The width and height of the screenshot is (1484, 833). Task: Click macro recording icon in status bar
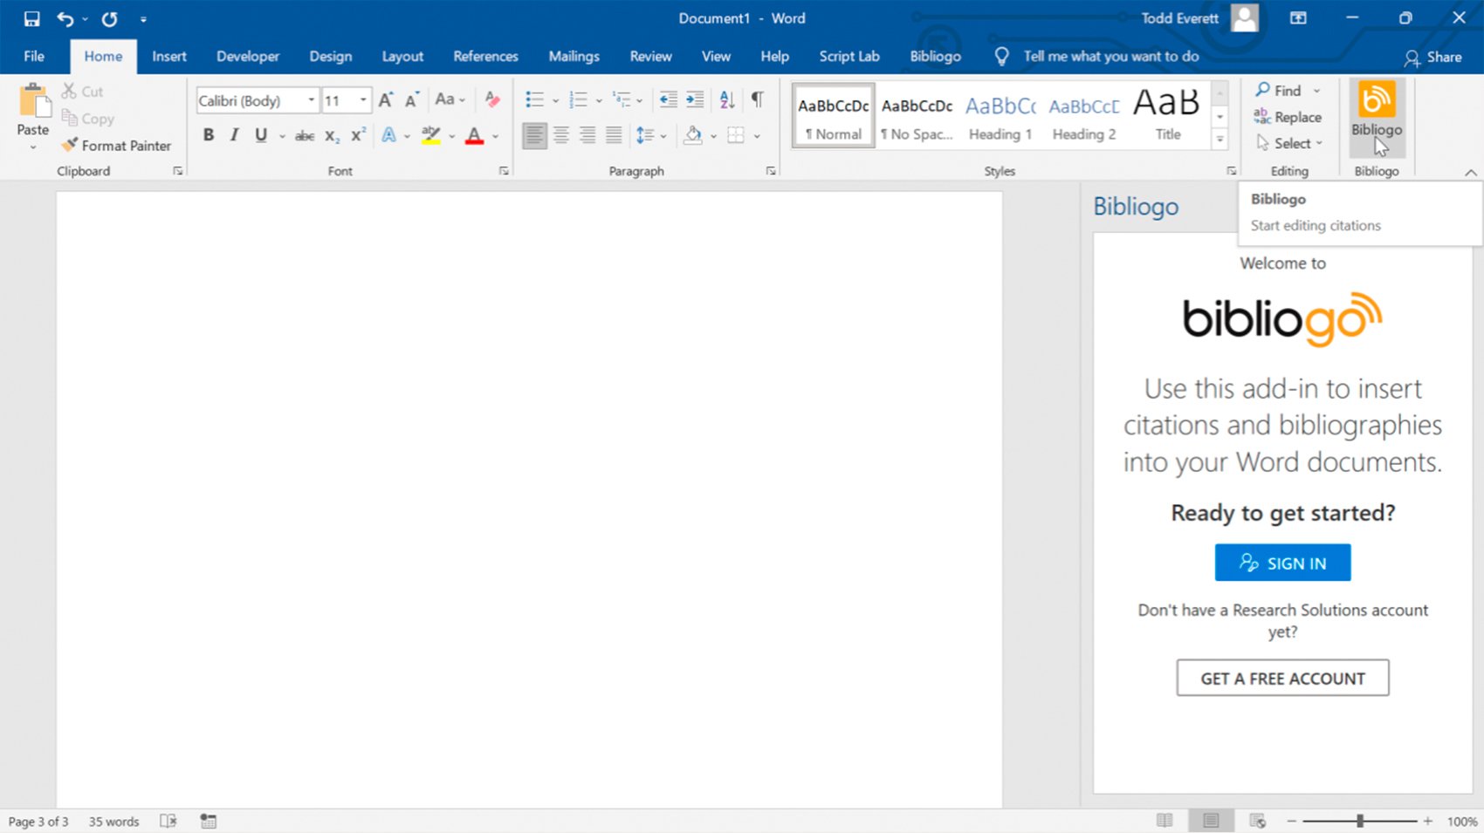(x=209, y=821)
